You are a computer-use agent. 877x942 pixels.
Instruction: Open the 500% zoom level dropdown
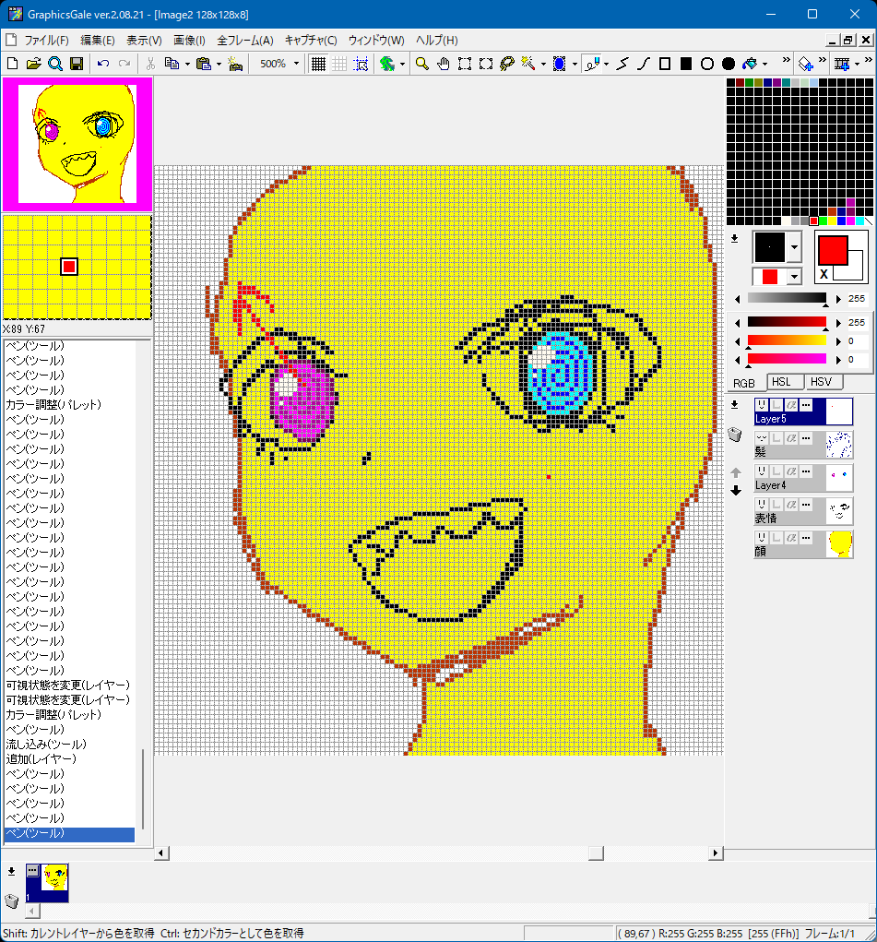(x=296, y=64)
